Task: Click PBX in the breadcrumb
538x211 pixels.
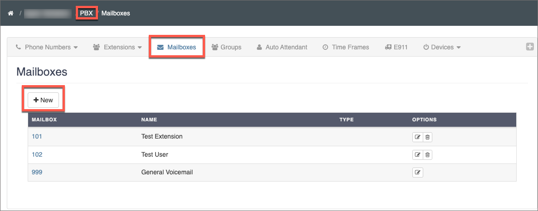Action: [x=86, y=14]
